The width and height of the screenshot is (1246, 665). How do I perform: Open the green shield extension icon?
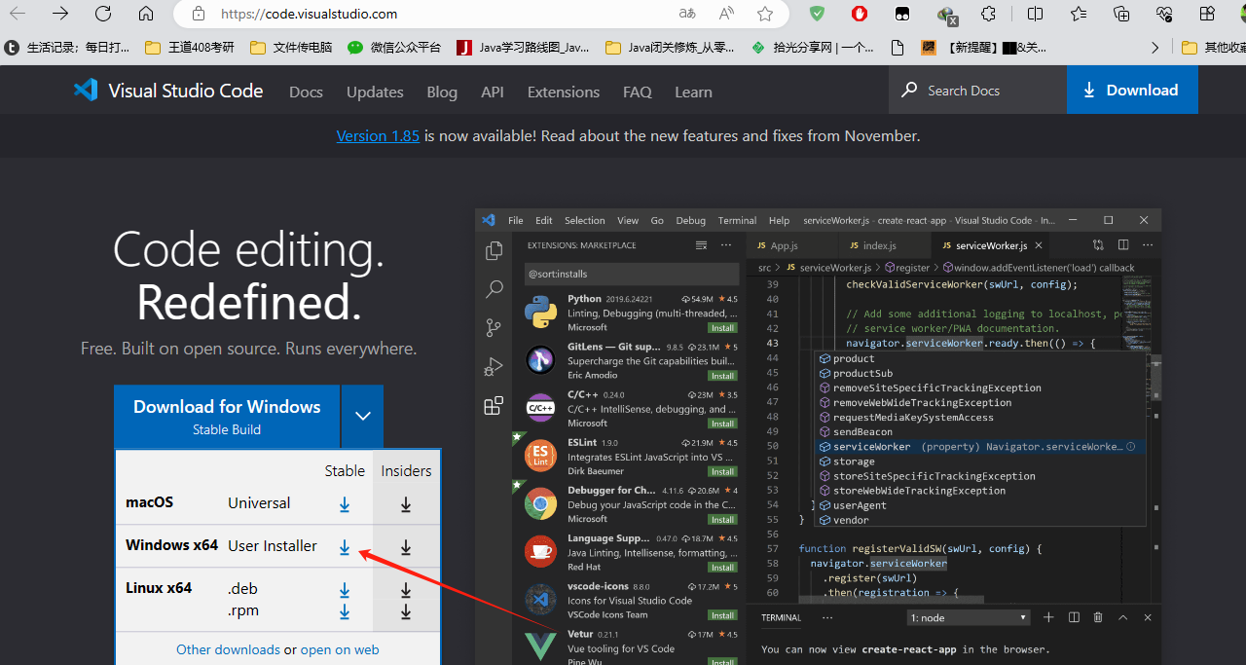(x=818, y=14)
